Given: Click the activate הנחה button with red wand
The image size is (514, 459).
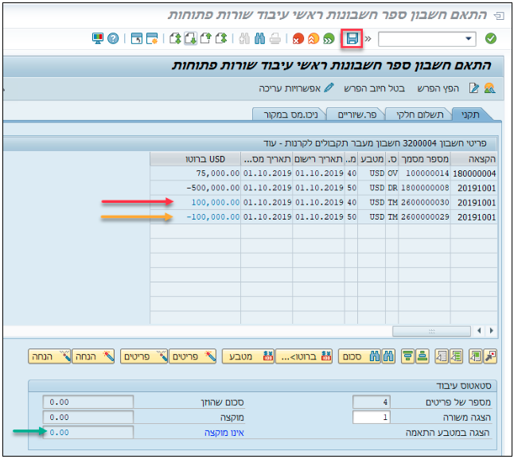Looking at the screenshot, I should (93, 356).
